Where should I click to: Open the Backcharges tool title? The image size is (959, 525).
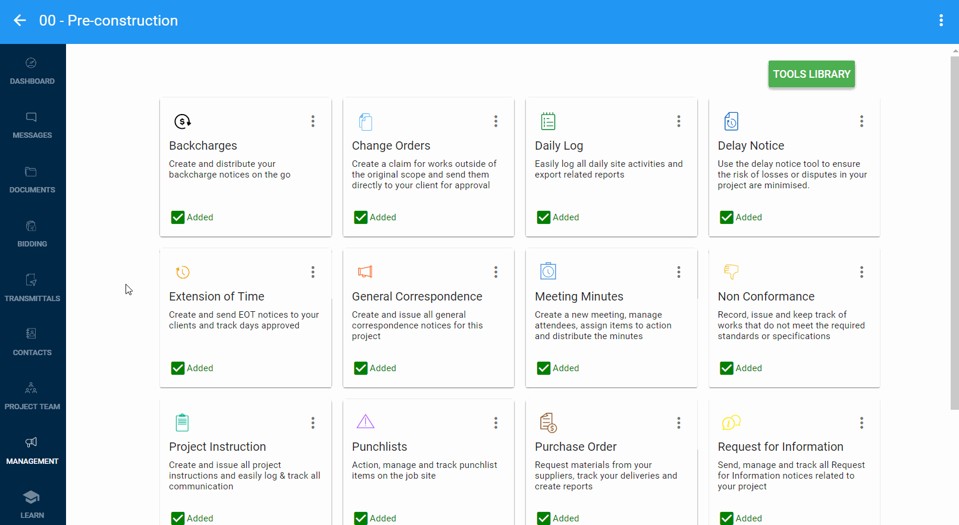203,146
